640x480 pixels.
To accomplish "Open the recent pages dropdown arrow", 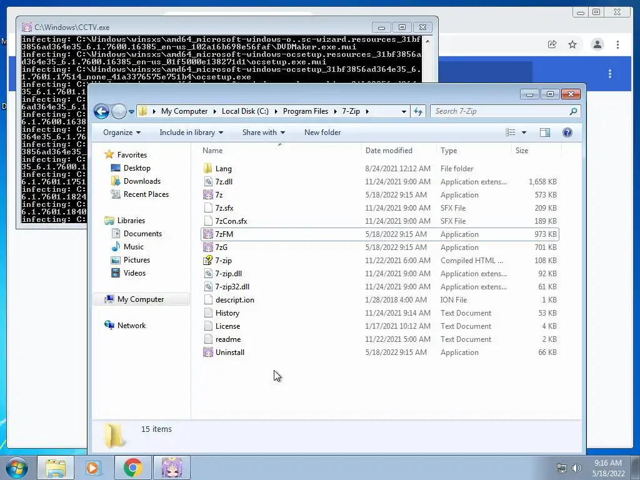I will 131,111.
